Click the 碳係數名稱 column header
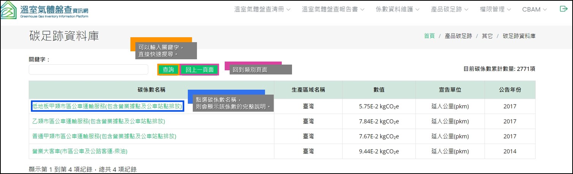Viewport: 573px width, 174px height. click(151, 90)
